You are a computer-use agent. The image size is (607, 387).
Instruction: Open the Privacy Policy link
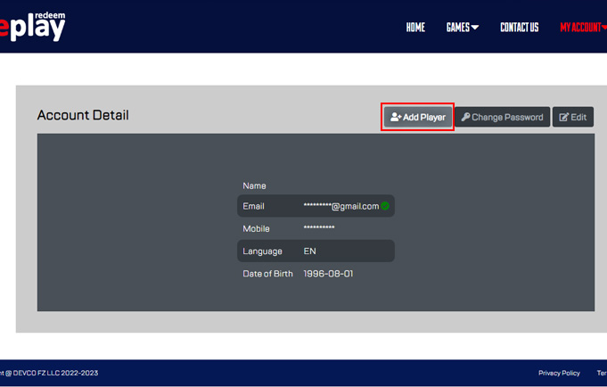[559, 373]
